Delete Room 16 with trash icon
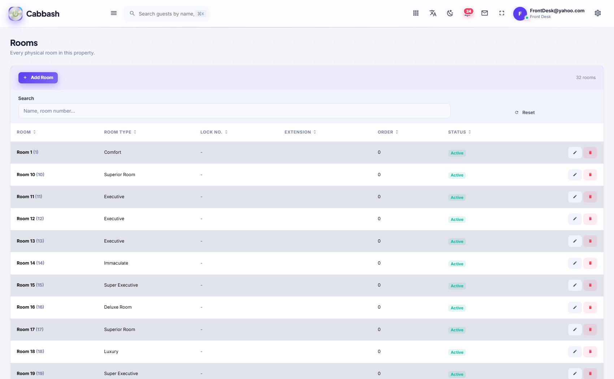Screen dimensions: 614x379 (x=590, y=308)
